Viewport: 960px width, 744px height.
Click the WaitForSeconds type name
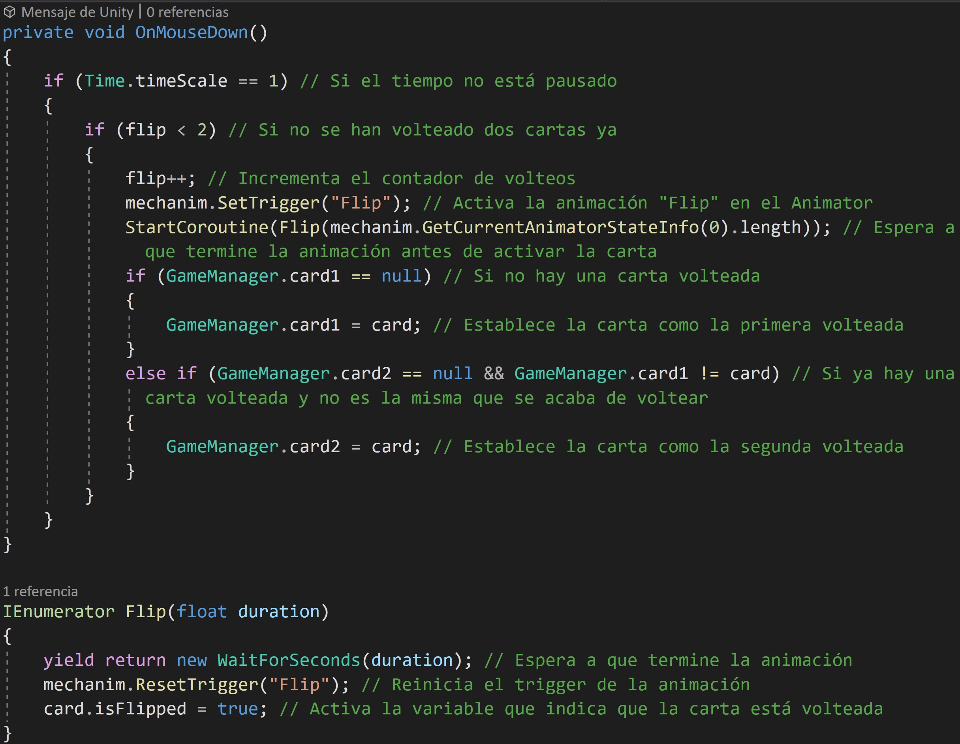pyautogui.click(x=288, y=660)
